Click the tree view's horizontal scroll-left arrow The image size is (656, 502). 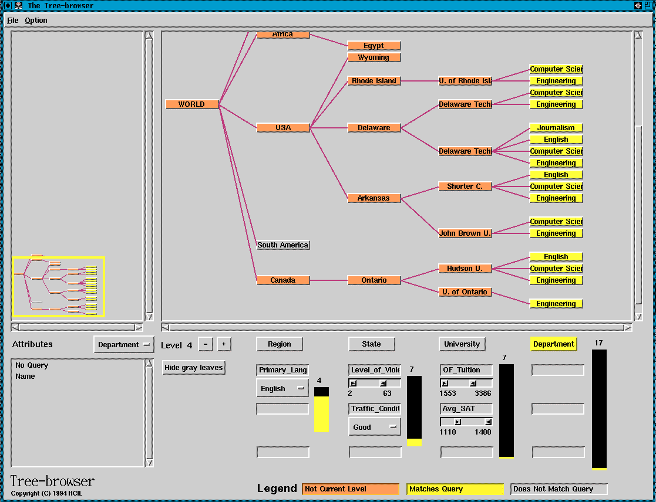pos(166,327)
